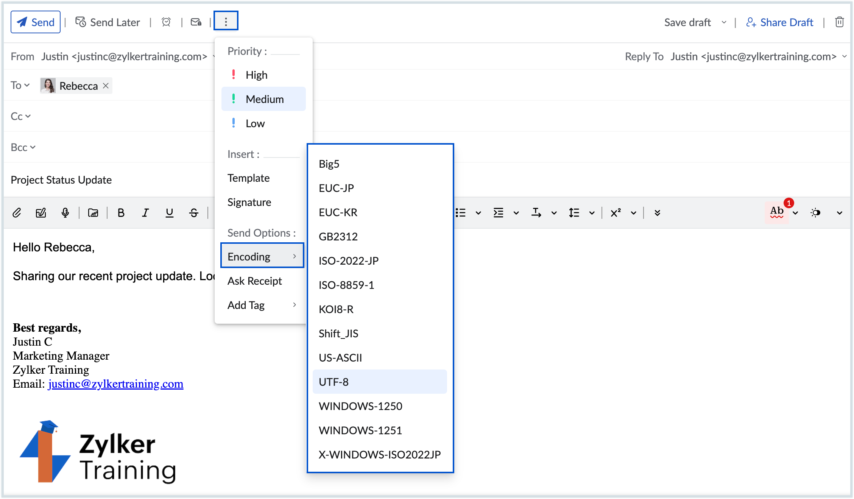Toggle italic formatting
This screenshot has width=854, height=499.
point(145,213)
